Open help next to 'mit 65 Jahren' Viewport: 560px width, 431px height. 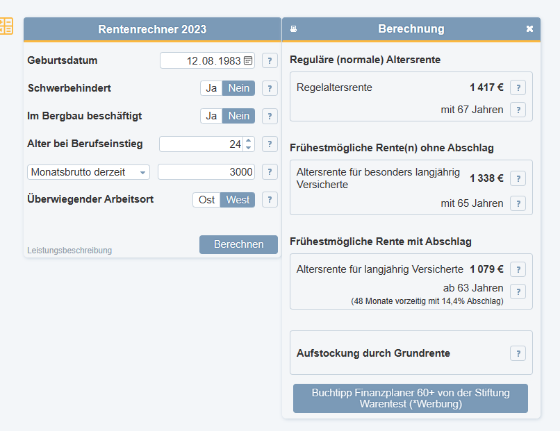click(x=518, y=203)
